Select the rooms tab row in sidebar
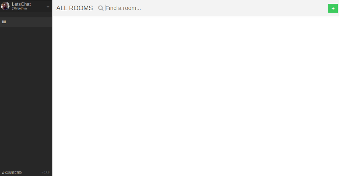The height and width of the screenshot is (176, 339). (26, 22)
